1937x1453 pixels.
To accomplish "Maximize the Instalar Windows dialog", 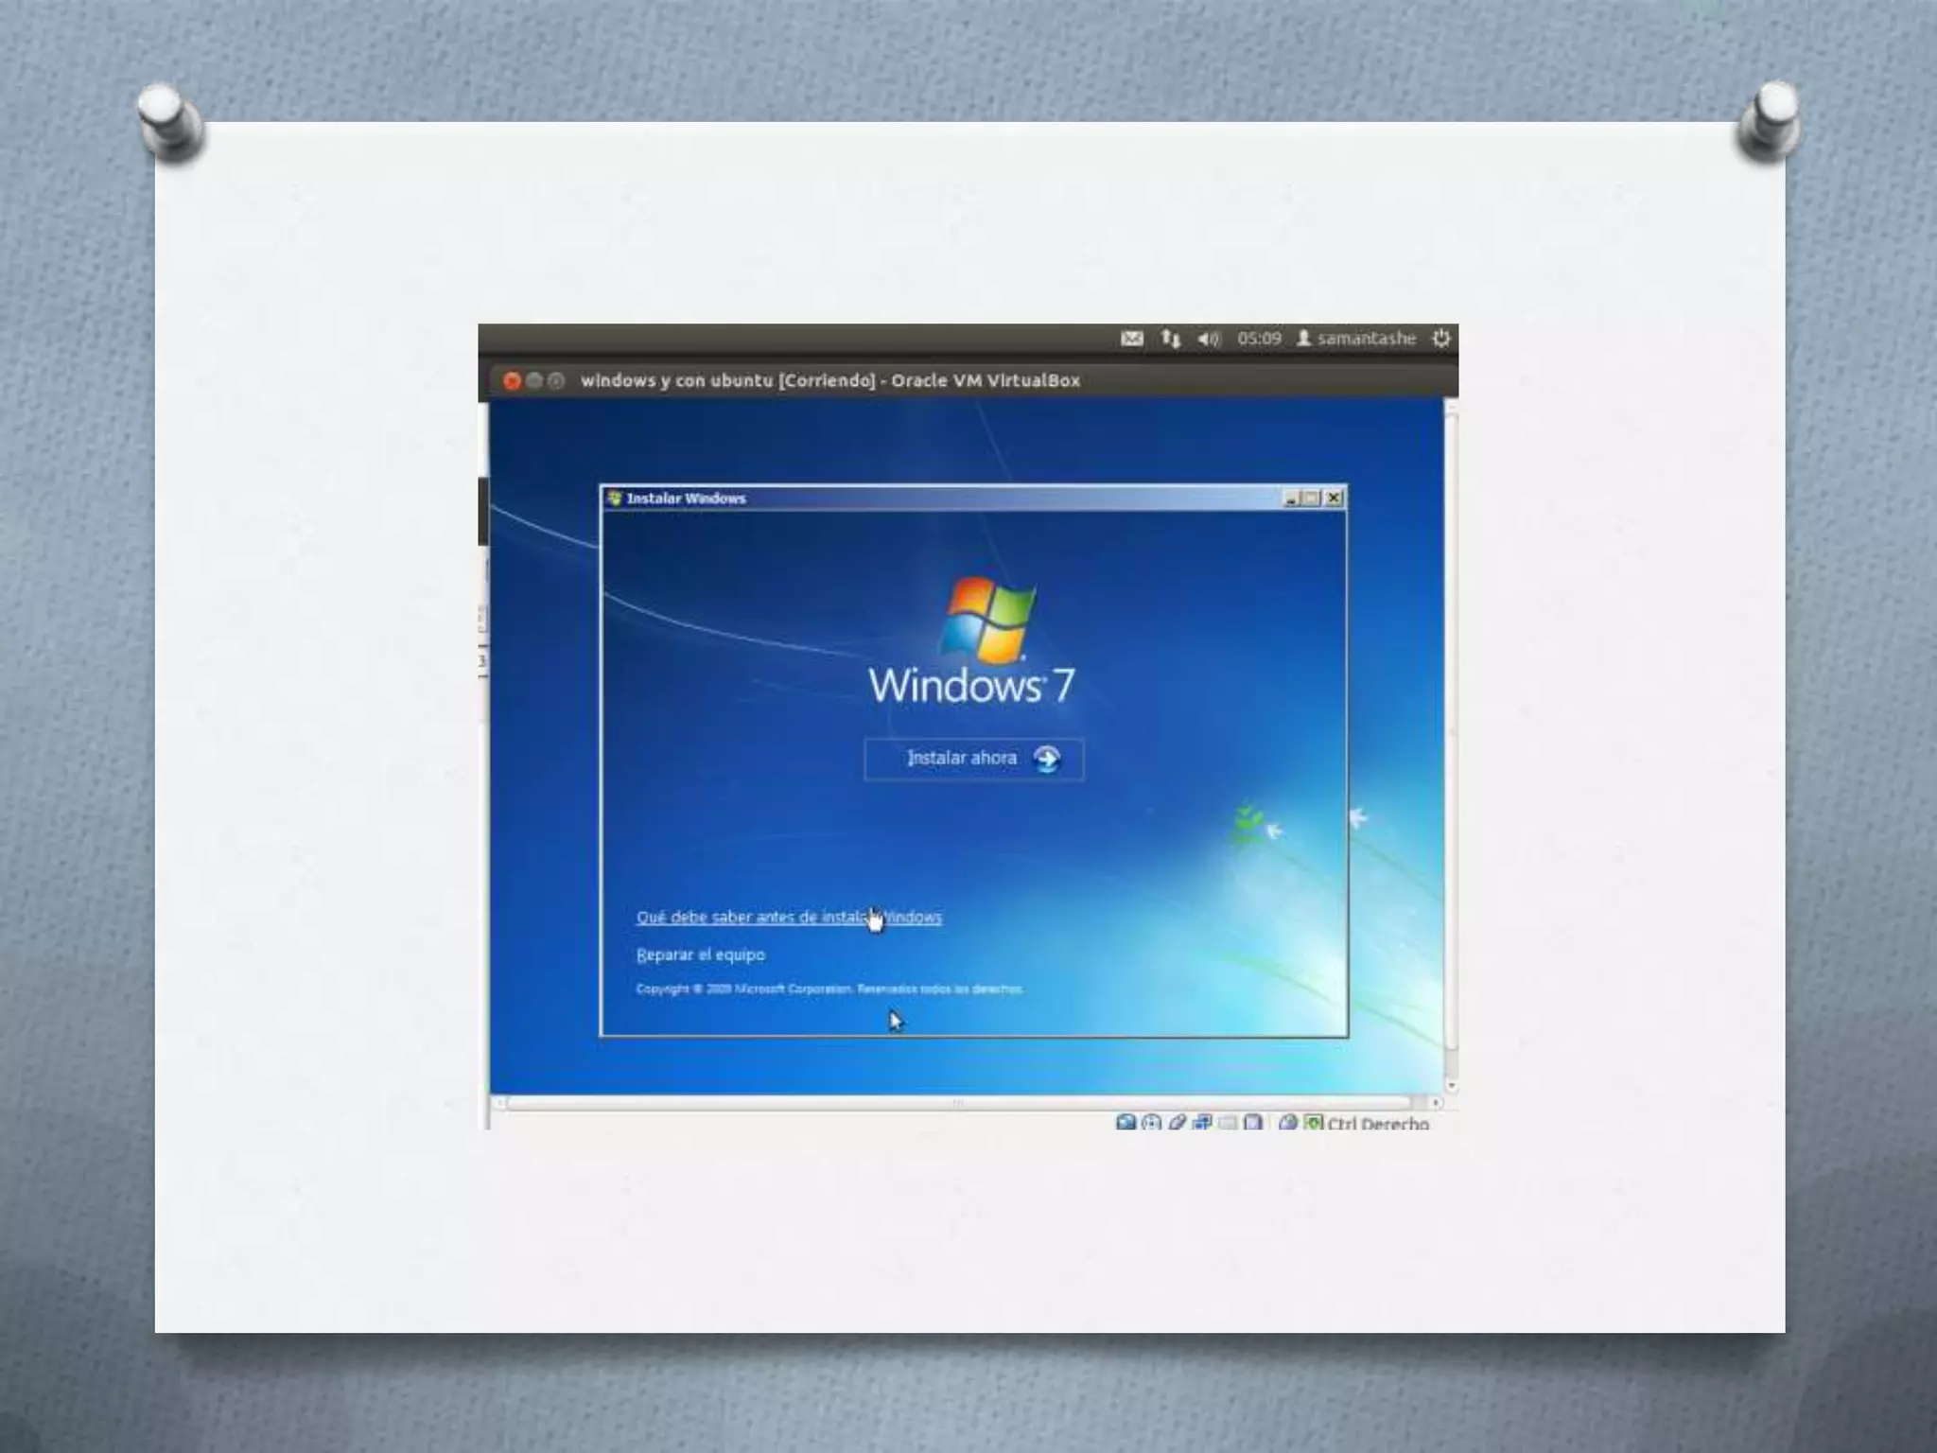I will coord(1313,498).
